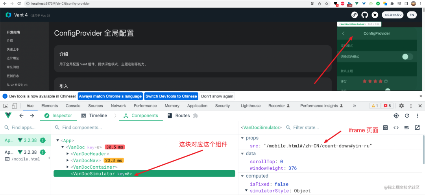Screen dimensions: 425x195
Task: Click the translate page icon in address bar
Action: tap(312, 4)
